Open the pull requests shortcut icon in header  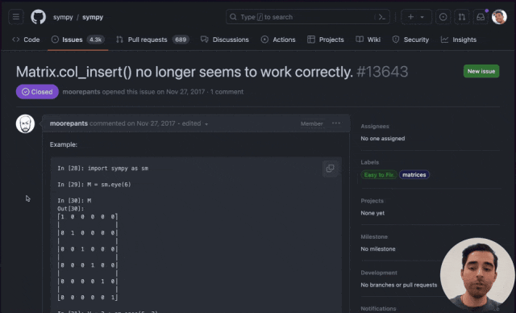coord(462,17)
